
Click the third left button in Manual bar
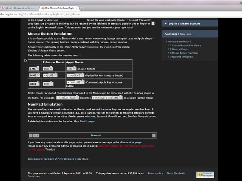(x=38, y=135)
